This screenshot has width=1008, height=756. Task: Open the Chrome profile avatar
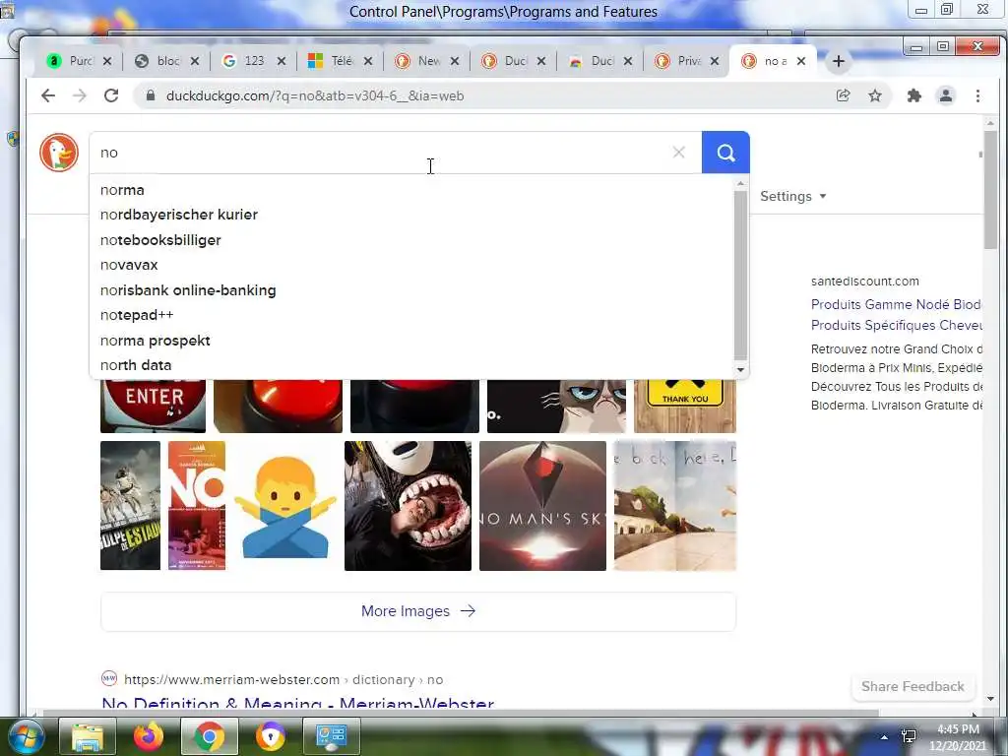[946, 95]
